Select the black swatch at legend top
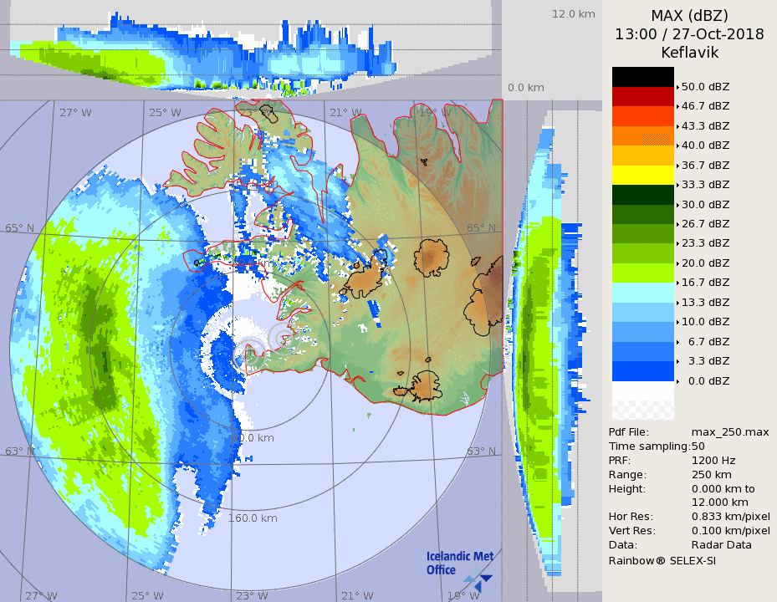 click(x=642, y=77)
